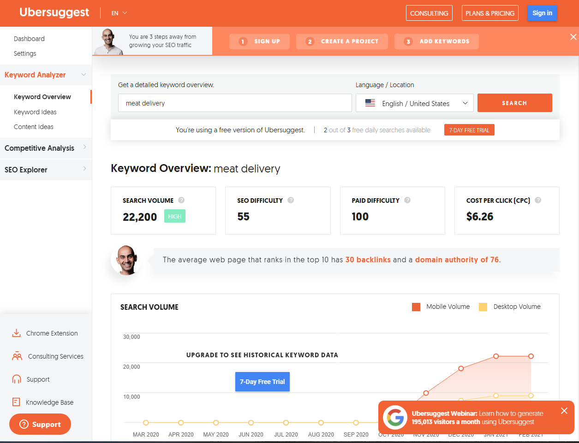This screenshot has height=443, width=579.
Task: Click the HIGH search volume badge
Action: pyautogui.click(x=175, y=216)
